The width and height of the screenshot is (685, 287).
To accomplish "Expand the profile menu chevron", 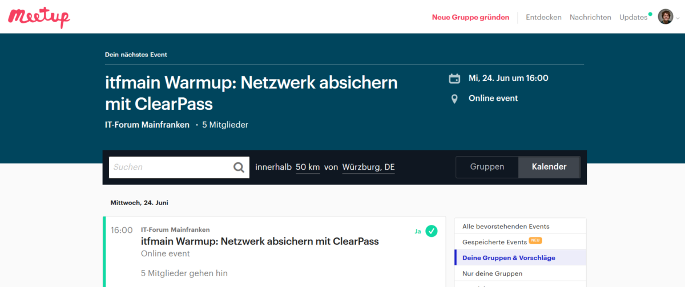I will (678, 18).
